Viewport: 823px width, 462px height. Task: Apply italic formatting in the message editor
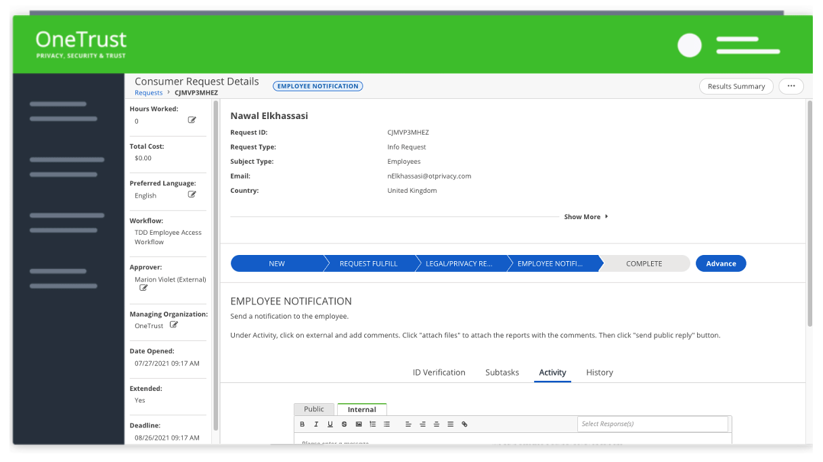(316, 424)
